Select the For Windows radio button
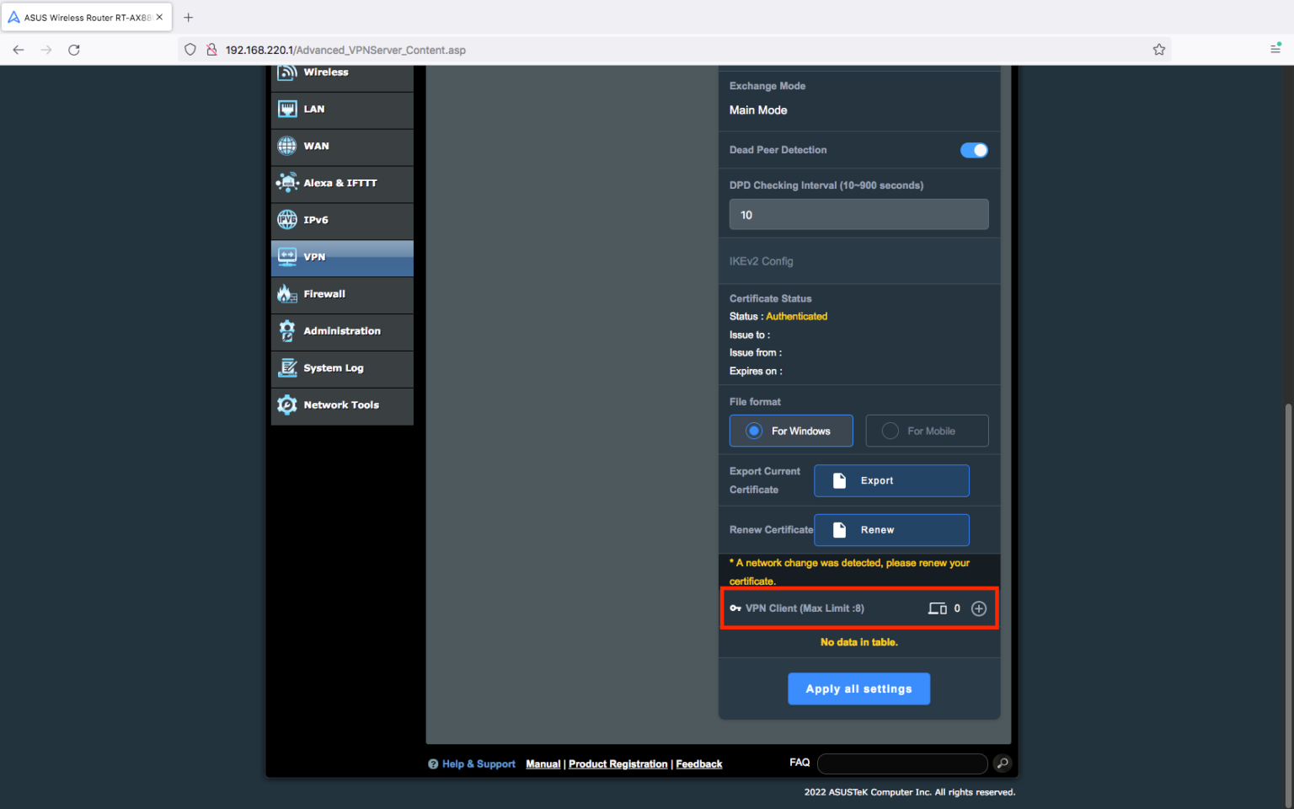This screenshot has width=1294, height=809. click(x=753, y=431)
